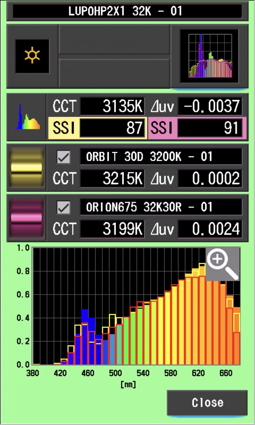Tap the upper empty info panel
Viewport: 255px width, 425px height.
point(114,39)
